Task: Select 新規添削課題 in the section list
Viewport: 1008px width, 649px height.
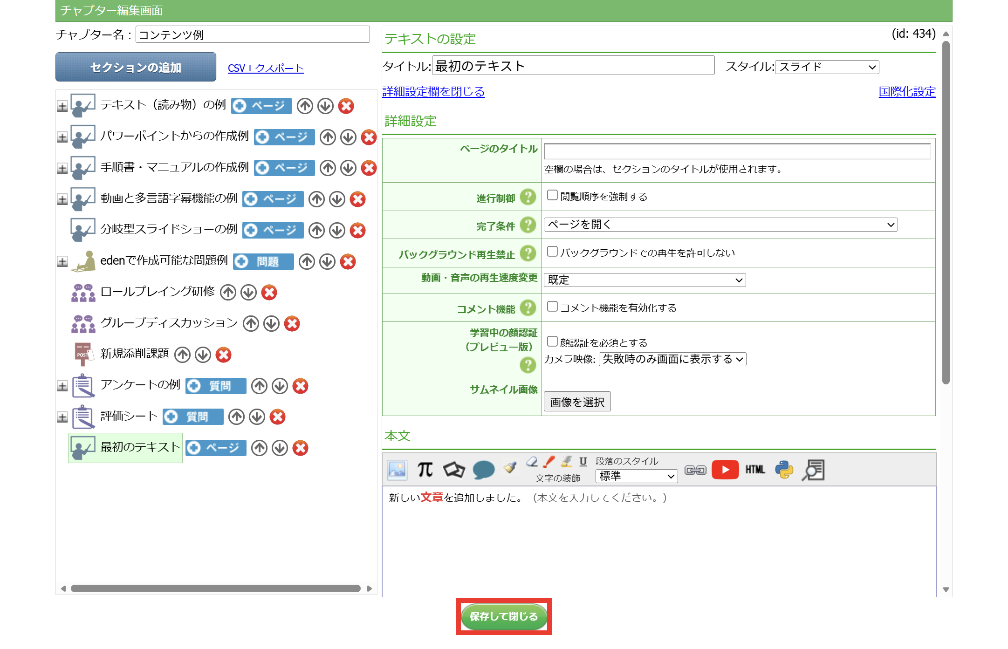Action: pyautogui.click(x=135, y=354)
